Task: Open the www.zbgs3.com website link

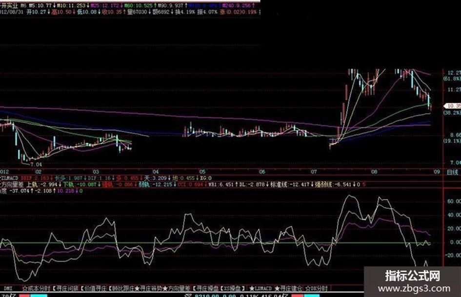Action: coord(414,289)
